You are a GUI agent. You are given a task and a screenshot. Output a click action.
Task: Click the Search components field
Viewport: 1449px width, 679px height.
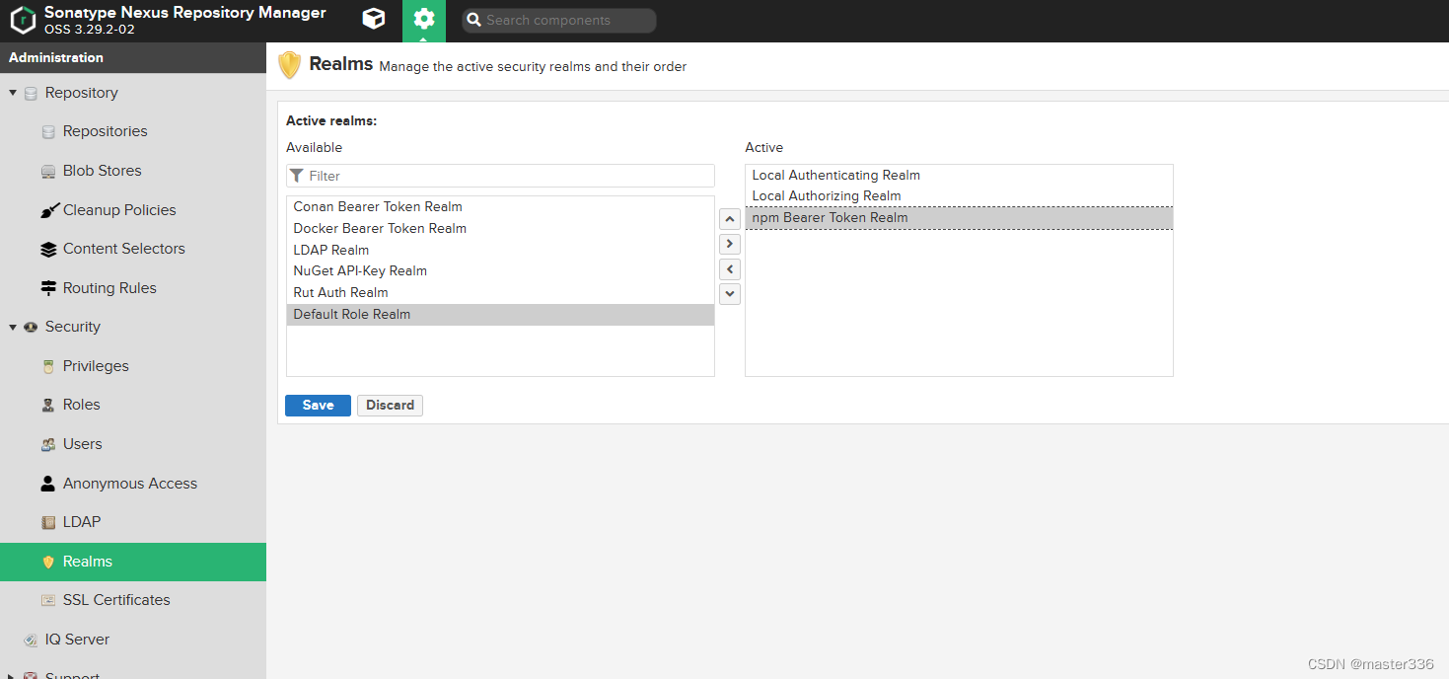coord(559,20)
